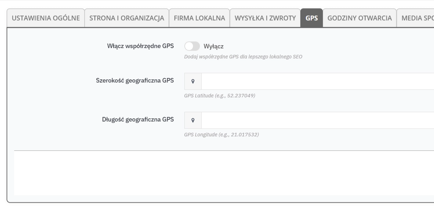
Task: Click the active GPS tab
Action: point(312,18)
